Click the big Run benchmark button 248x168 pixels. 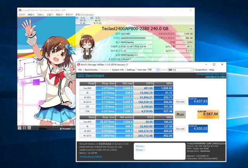pos(180,115)
